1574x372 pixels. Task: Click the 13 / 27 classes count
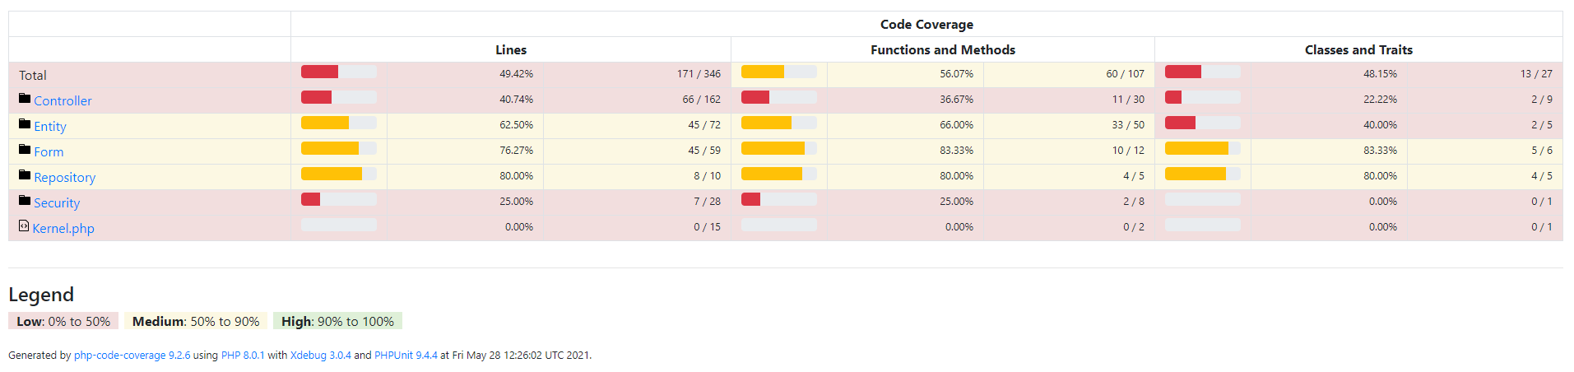click(1536, 74)
